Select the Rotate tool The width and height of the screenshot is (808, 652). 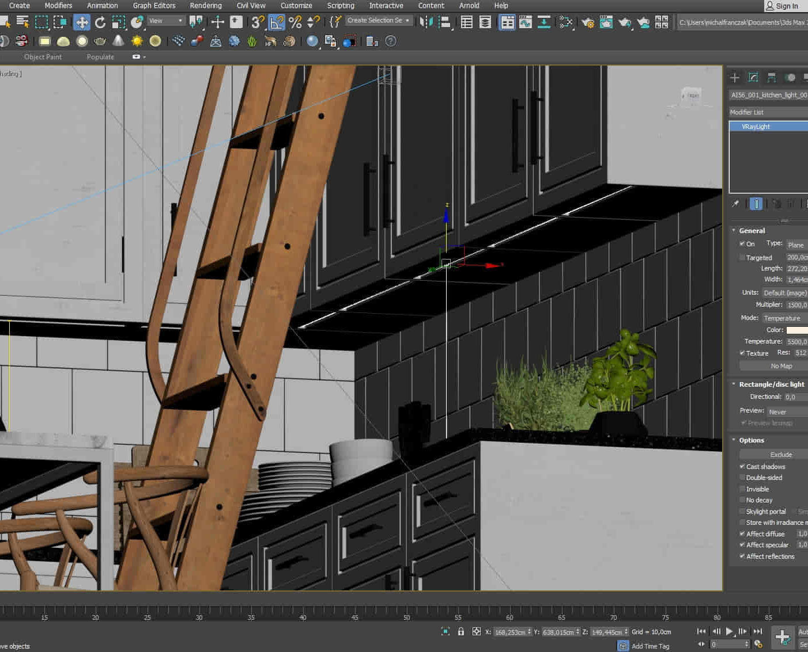click(100, 22)
